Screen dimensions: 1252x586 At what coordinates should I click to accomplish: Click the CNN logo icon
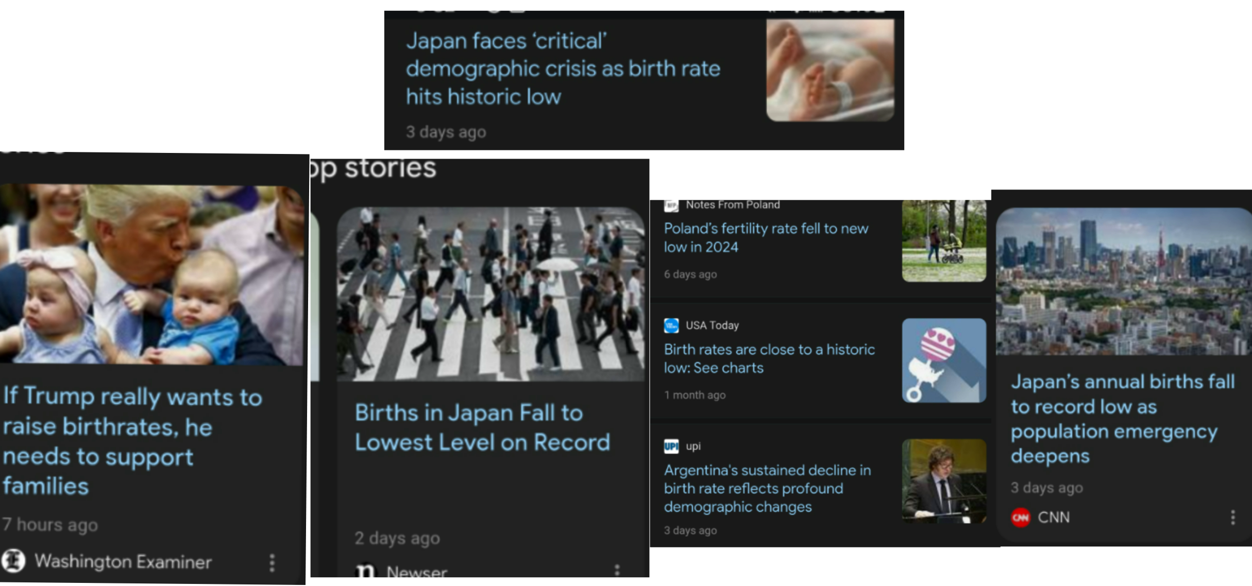pos(1021,517)
